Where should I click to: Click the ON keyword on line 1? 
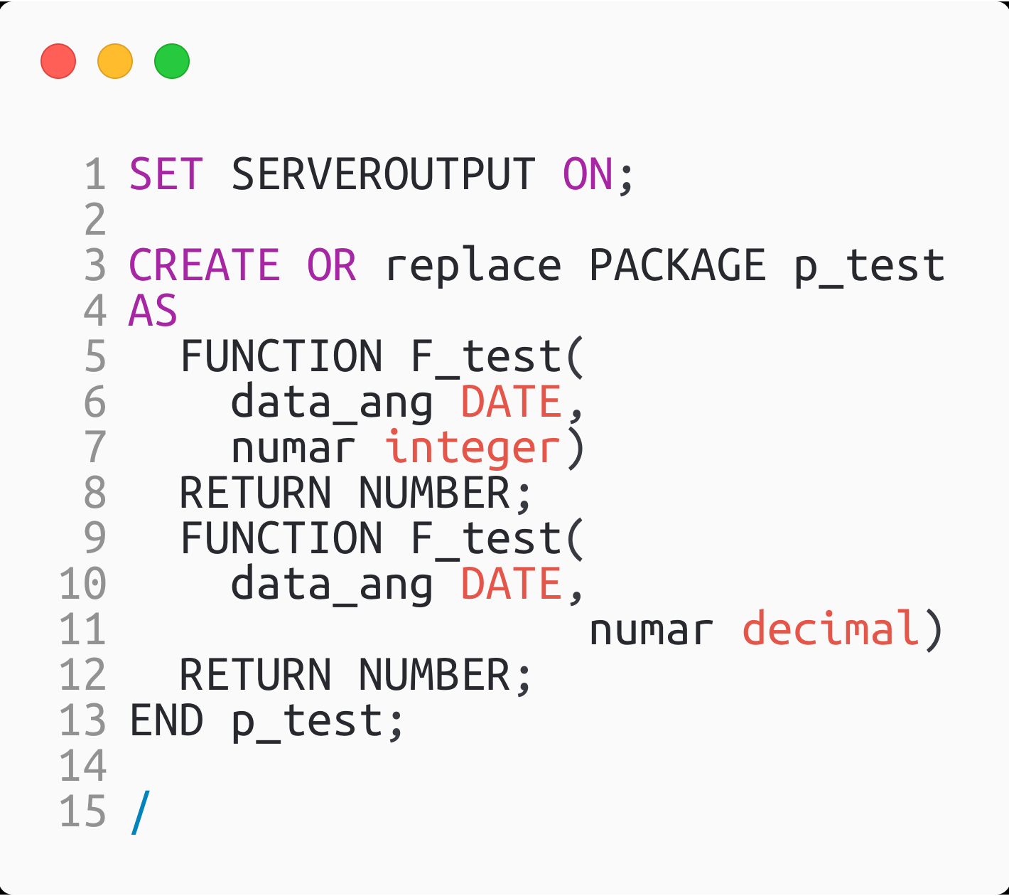[x=588, y=175]
